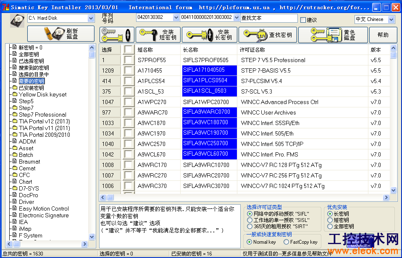Check the A9WRC370 row checkbox
Screen dimensions: 402x258
point(128,186)
